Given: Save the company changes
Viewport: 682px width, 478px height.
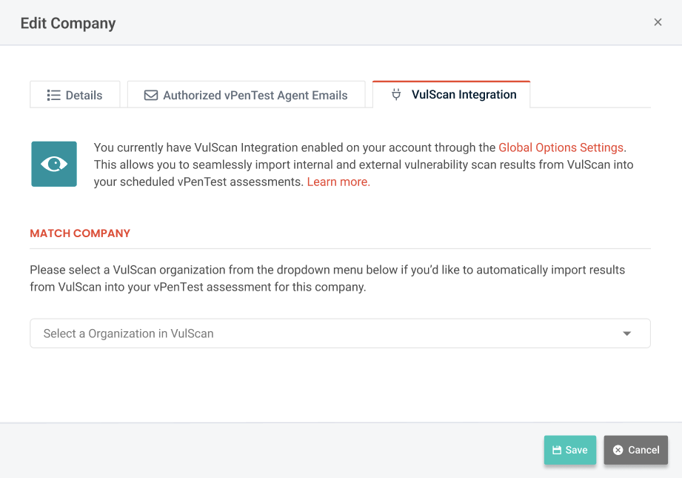Looking at the screenshot, I should pyautogui.click(x=569, y=450).
